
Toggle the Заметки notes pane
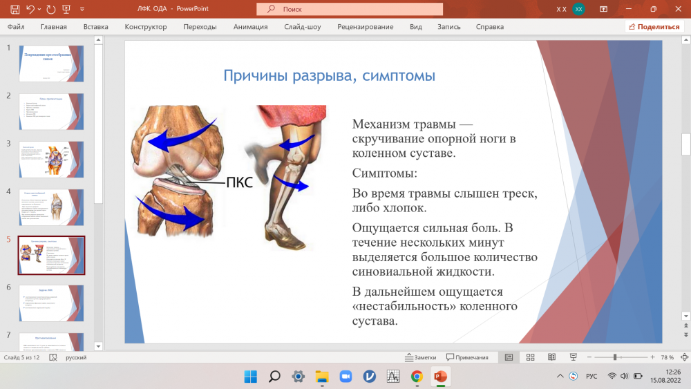point(420,357)
